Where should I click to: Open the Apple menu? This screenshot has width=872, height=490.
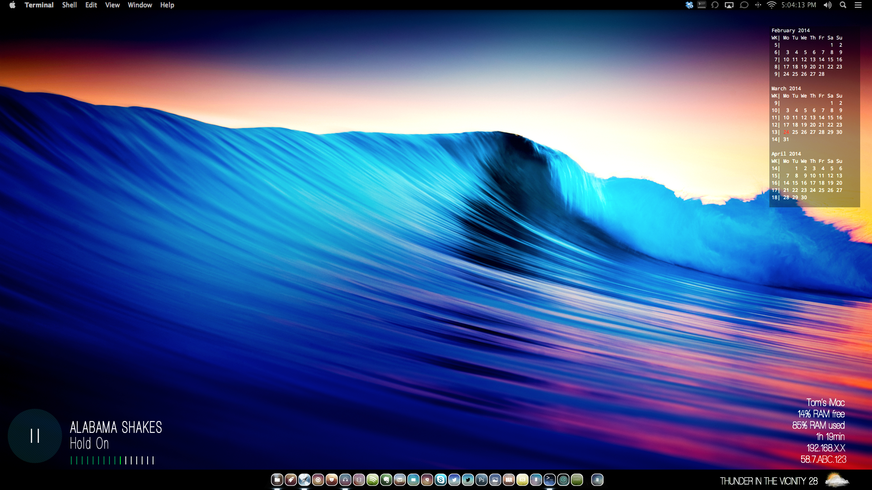coord(12,5)
